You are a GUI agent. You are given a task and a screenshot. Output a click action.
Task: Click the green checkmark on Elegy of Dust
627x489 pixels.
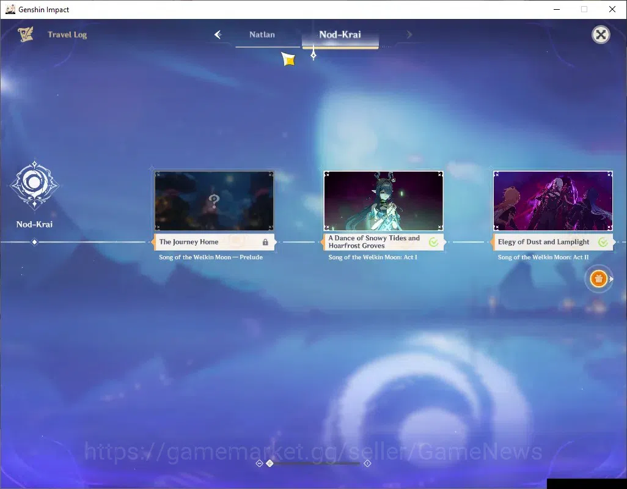[603, 242]
